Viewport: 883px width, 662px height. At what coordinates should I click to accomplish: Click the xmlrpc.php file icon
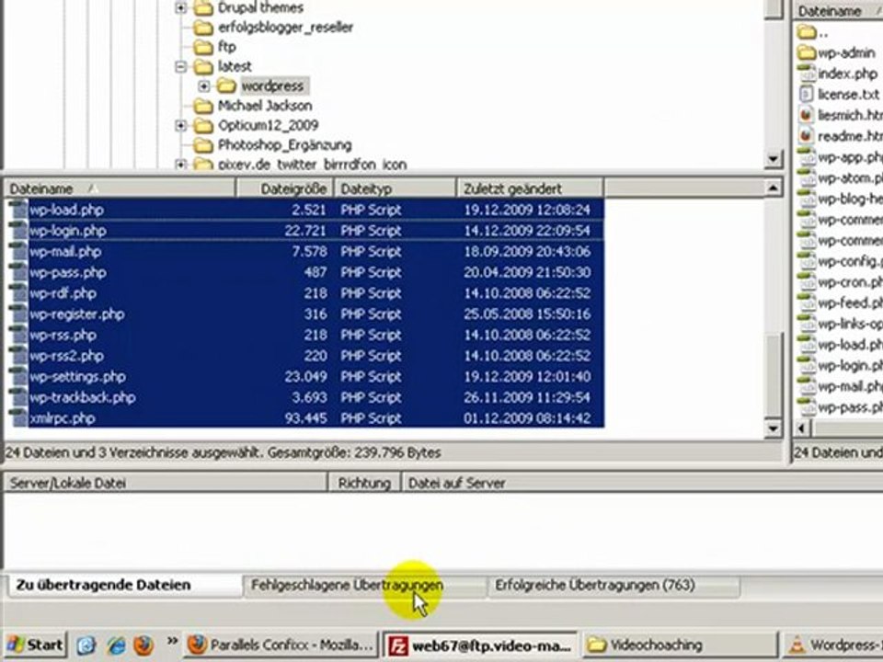point(18,417)
